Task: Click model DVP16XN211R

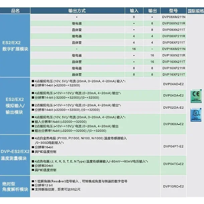Action: click(174, 56)
